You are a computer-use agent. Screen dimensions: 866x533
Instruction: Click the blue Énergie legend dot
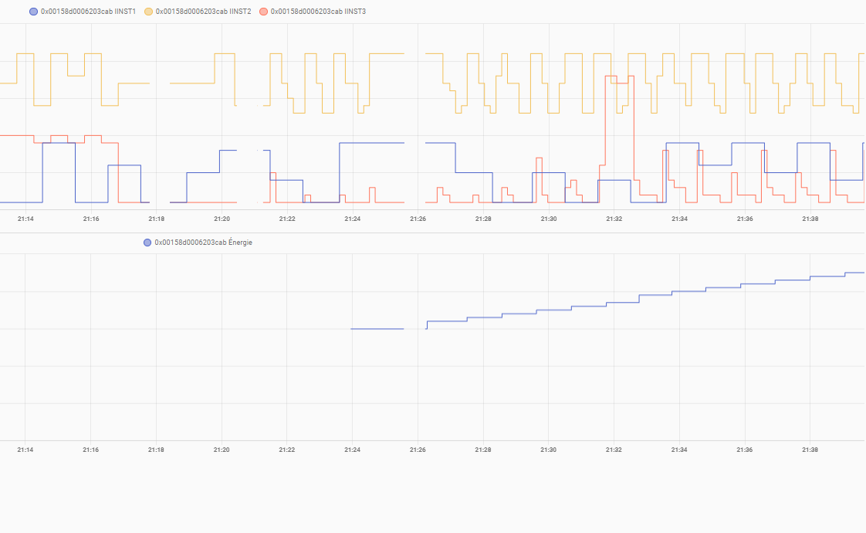tap(148, 243)
